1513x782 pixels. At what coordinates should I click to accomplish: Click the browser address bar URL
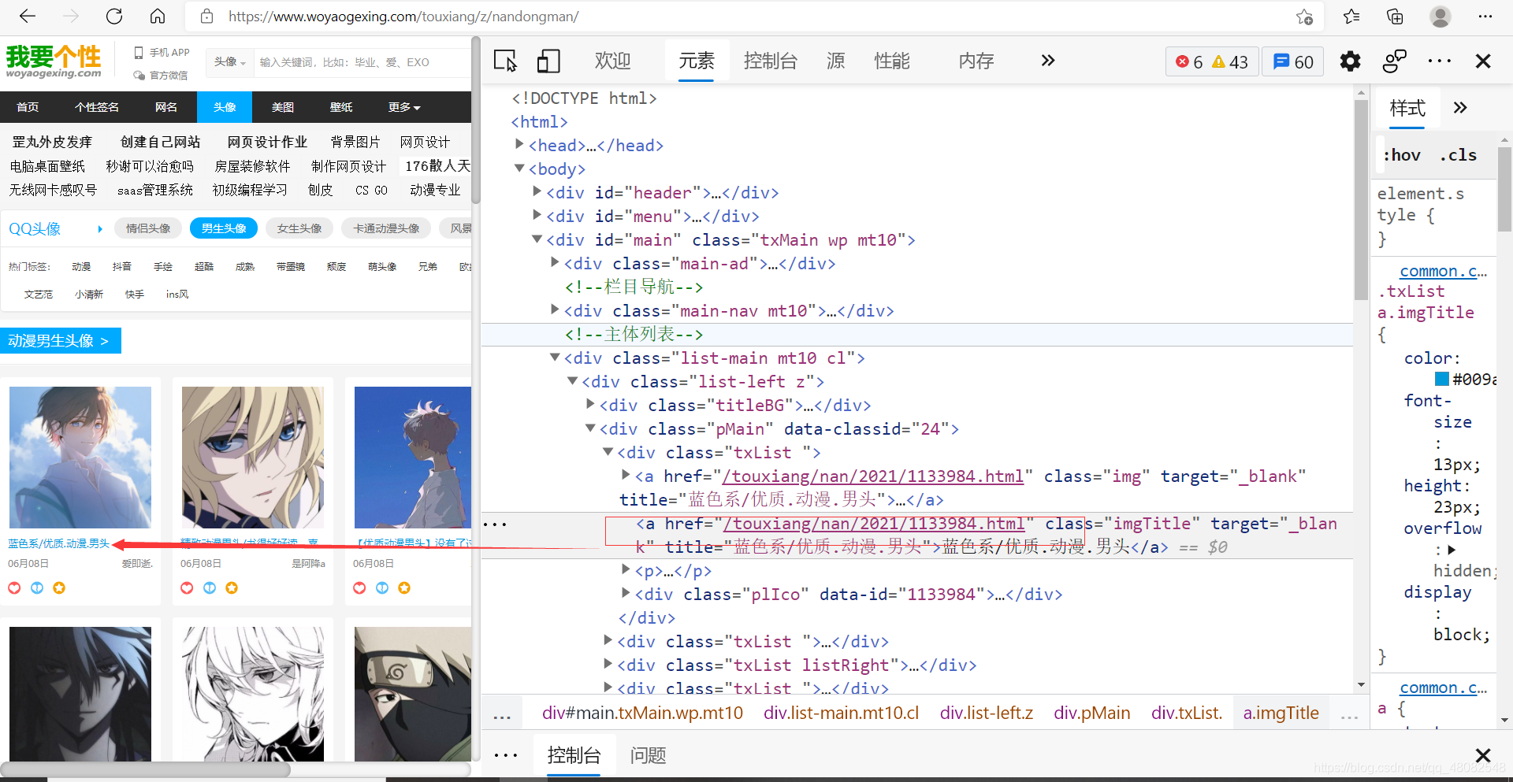pyautogui.click(x=403, y=17)
